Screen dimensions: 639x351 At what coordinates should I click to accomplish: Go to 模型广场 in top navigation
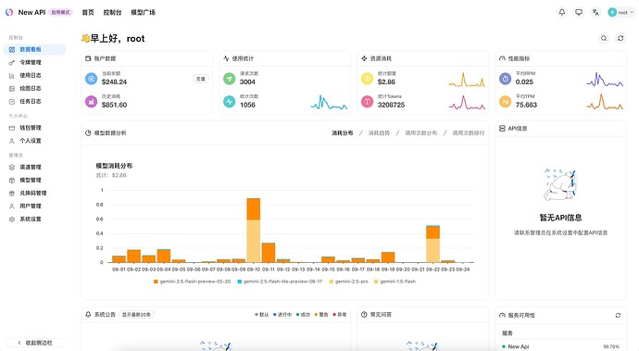click(x=143, y=12)
